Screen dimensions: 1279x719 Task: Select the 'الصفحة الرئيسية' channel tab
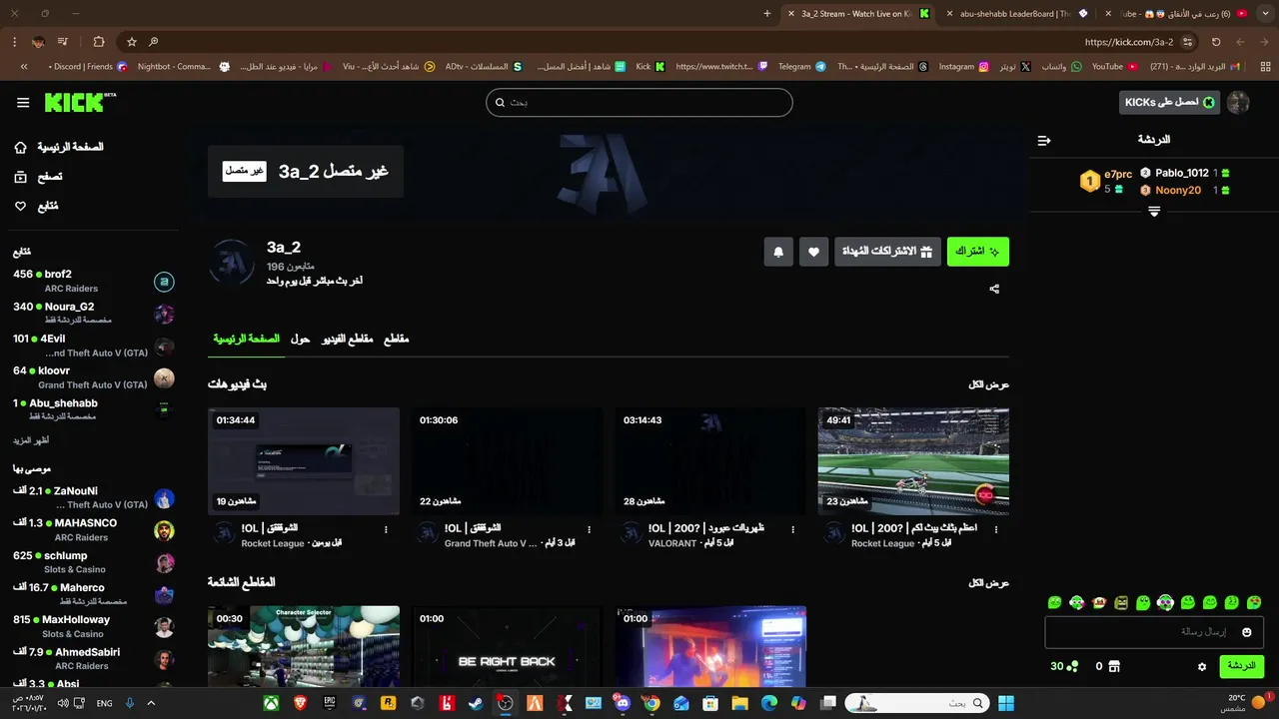tap(246, 340)
